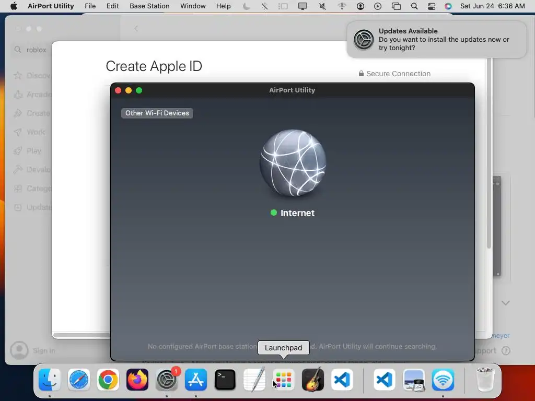Screen dimensions: 535x401
Task: Open the Window menu
Action: [x=193, y=6]
